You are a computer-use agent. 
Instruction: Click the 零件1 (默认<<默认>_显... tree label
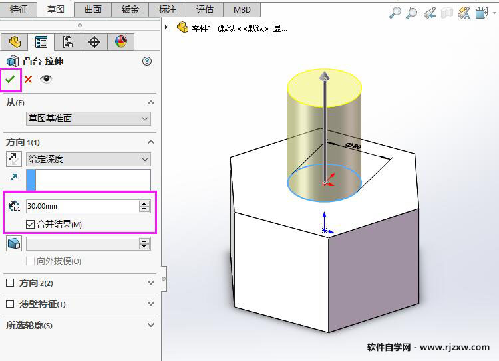click(x=240, y=29)
